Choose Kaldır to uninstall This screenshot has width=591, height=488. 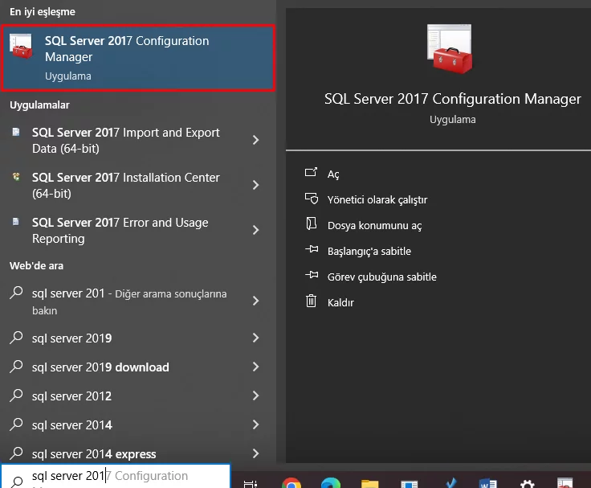tap(340, 302)
